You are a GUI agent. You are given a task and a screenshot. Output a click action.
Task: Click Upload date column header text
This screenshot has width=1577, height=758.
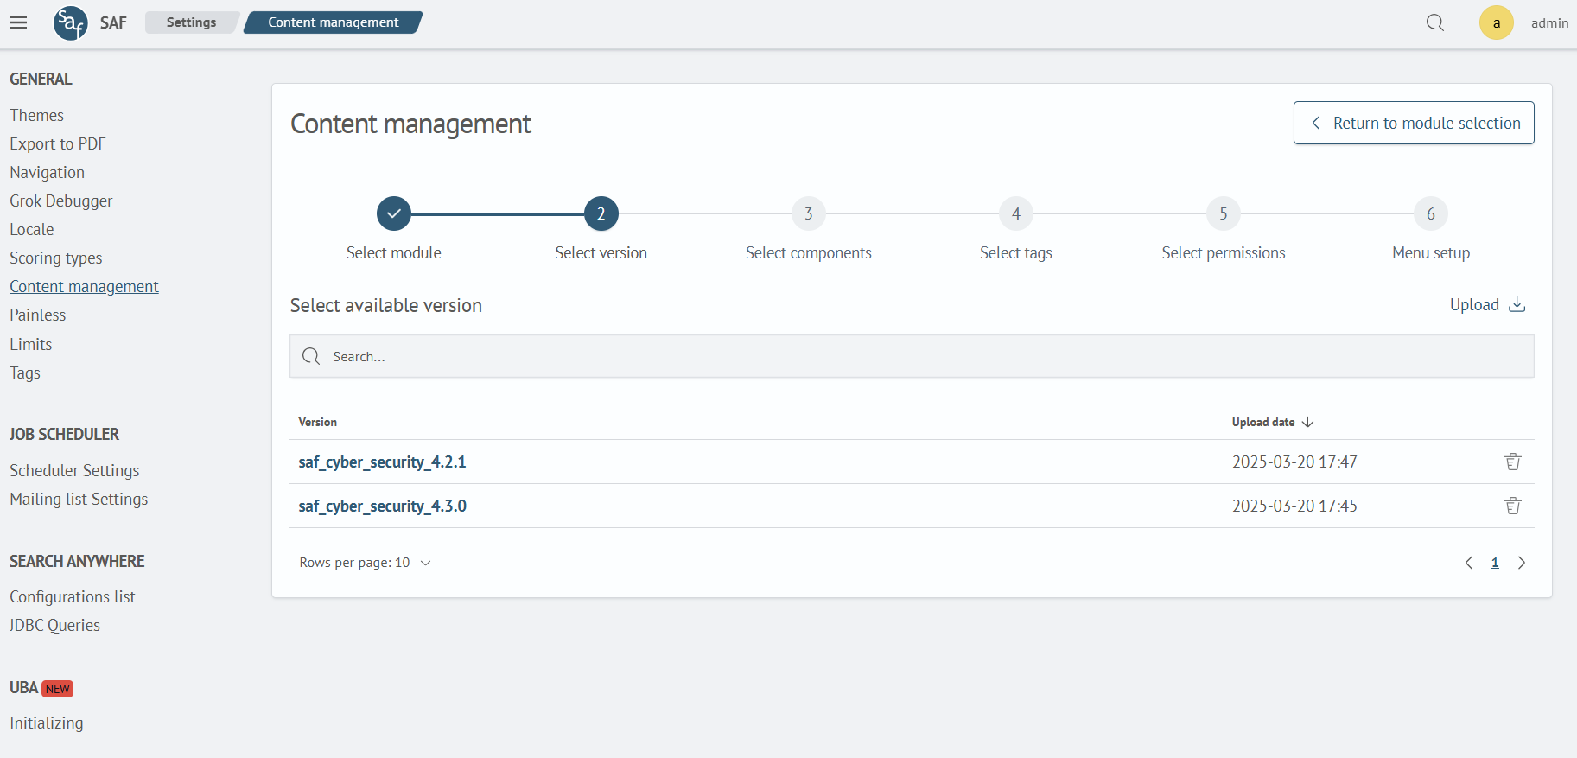tap(1263, 422)
